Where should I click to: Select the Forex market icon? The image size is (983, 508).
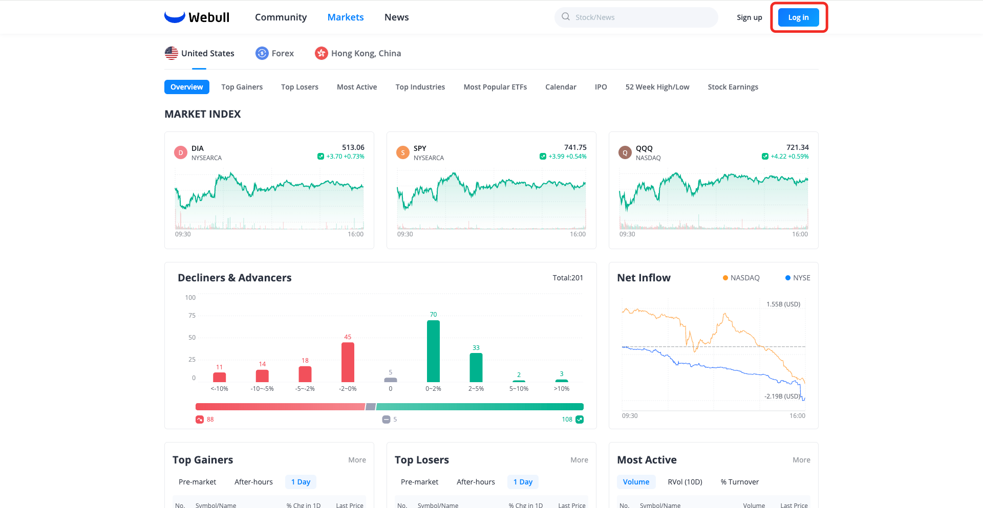[262, 53]
